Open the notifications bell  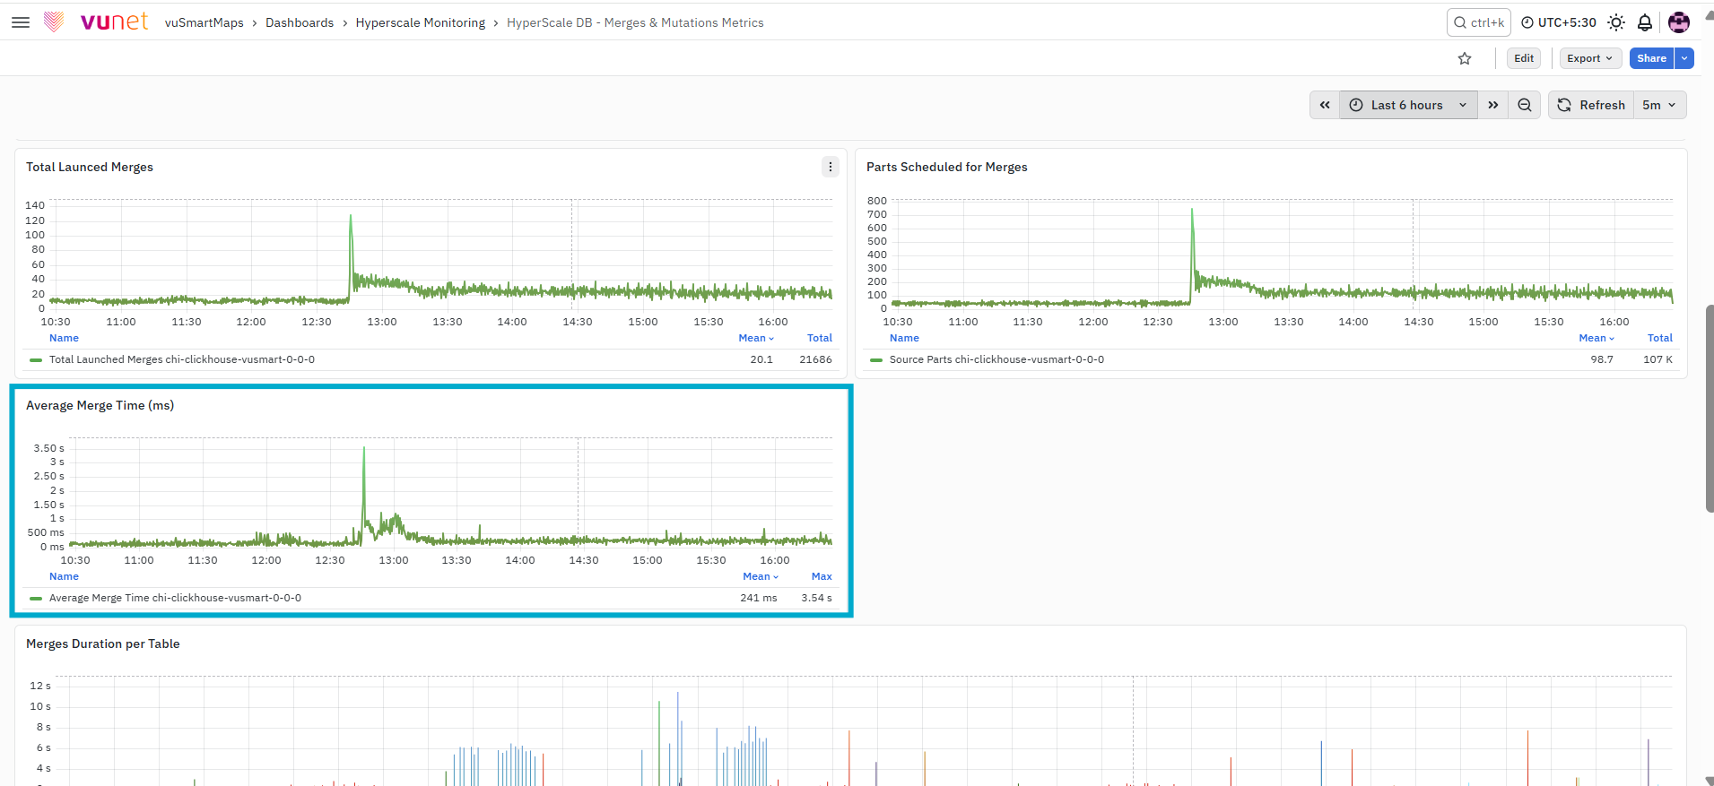point(1645,22)
